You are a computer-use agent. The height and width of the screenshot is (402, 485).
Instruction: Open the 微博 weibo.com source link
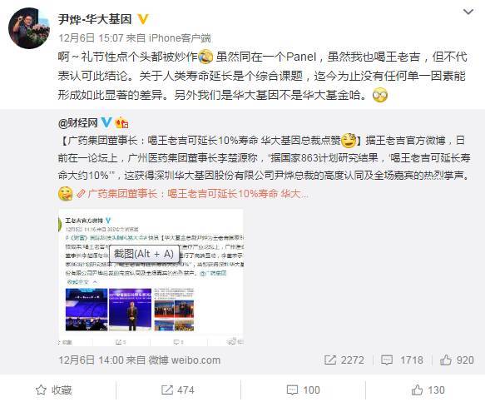[185, 360]
